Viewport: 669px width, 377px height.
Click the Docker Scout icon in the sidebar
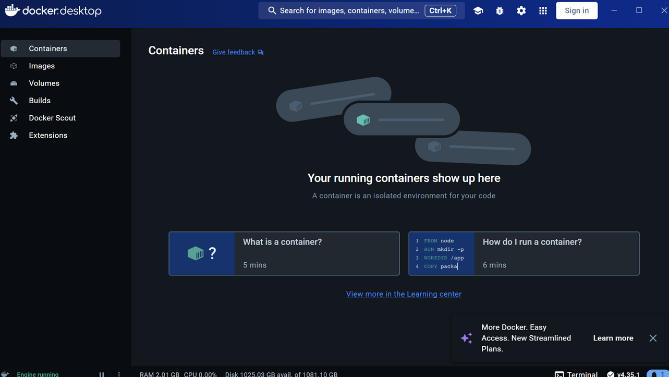(x=14, y=118)
